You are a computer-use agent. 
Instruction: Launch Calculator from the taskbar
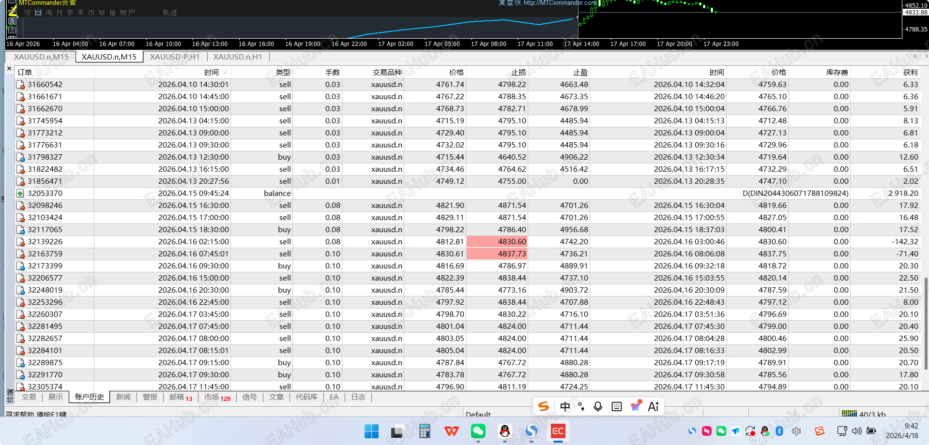point(425,431)
